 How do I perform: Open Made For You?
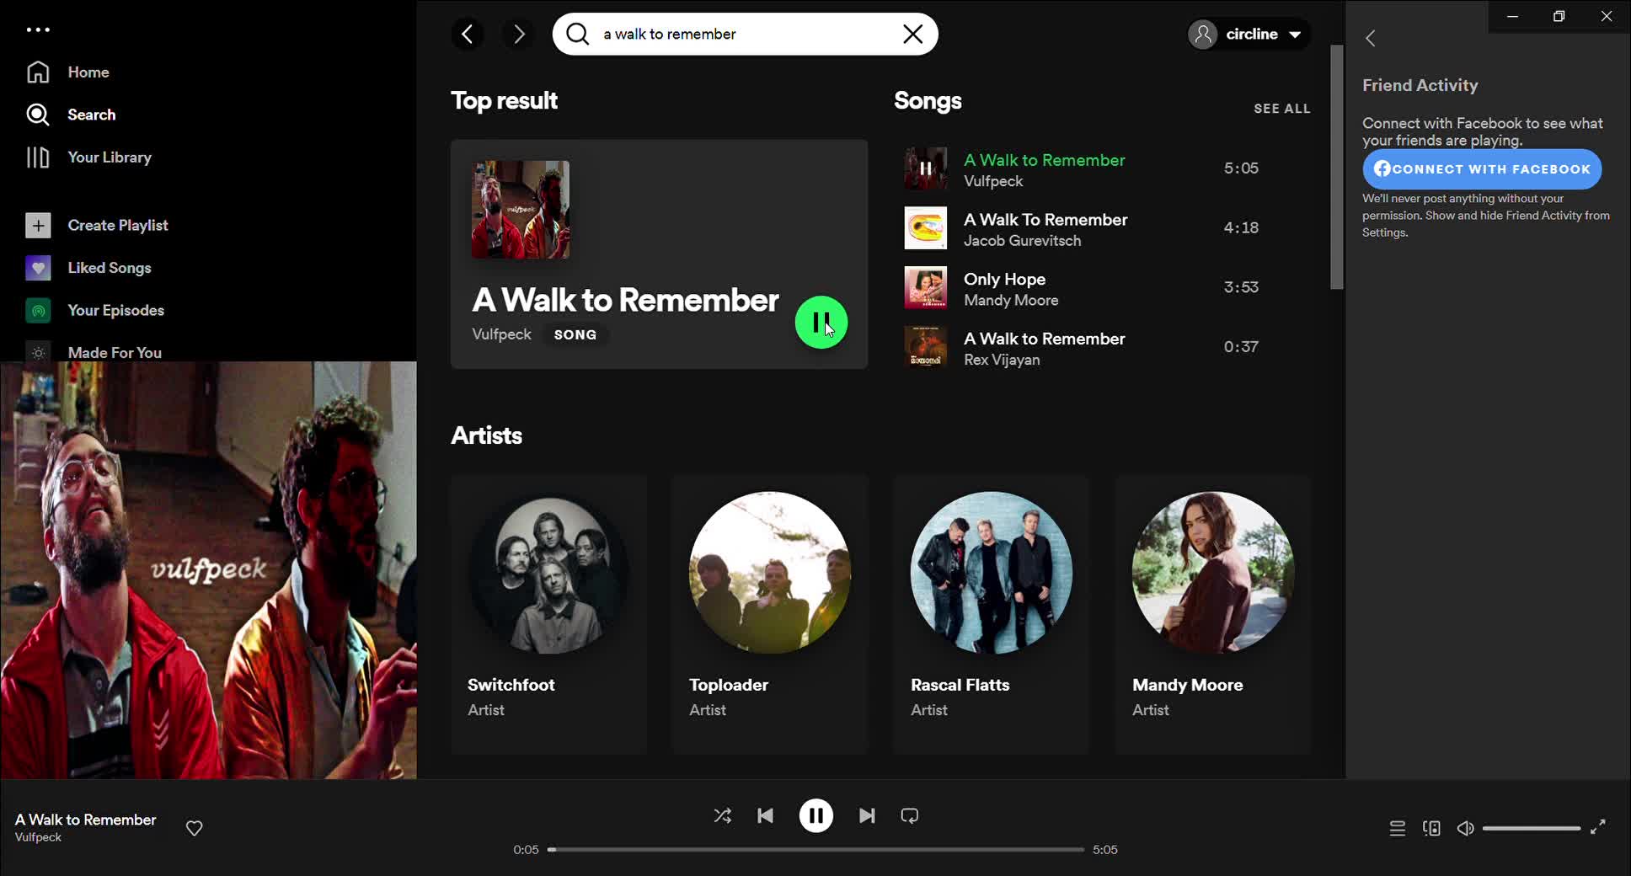(115, 352)
